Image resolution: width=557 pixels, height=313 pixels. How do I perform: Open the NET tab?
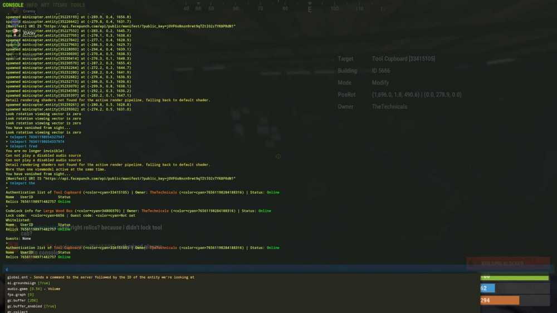point(46,5)
